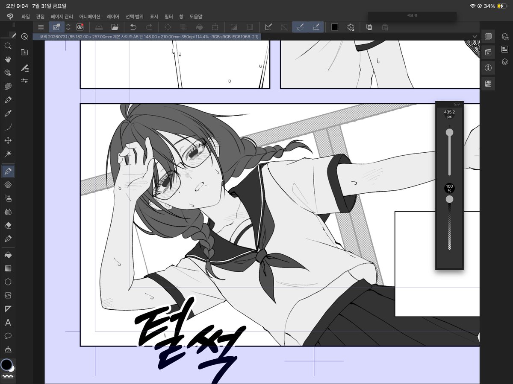Toggle edge keyboard display button
The height and width of the screenshot is (384, 513).
coord(56,27)
